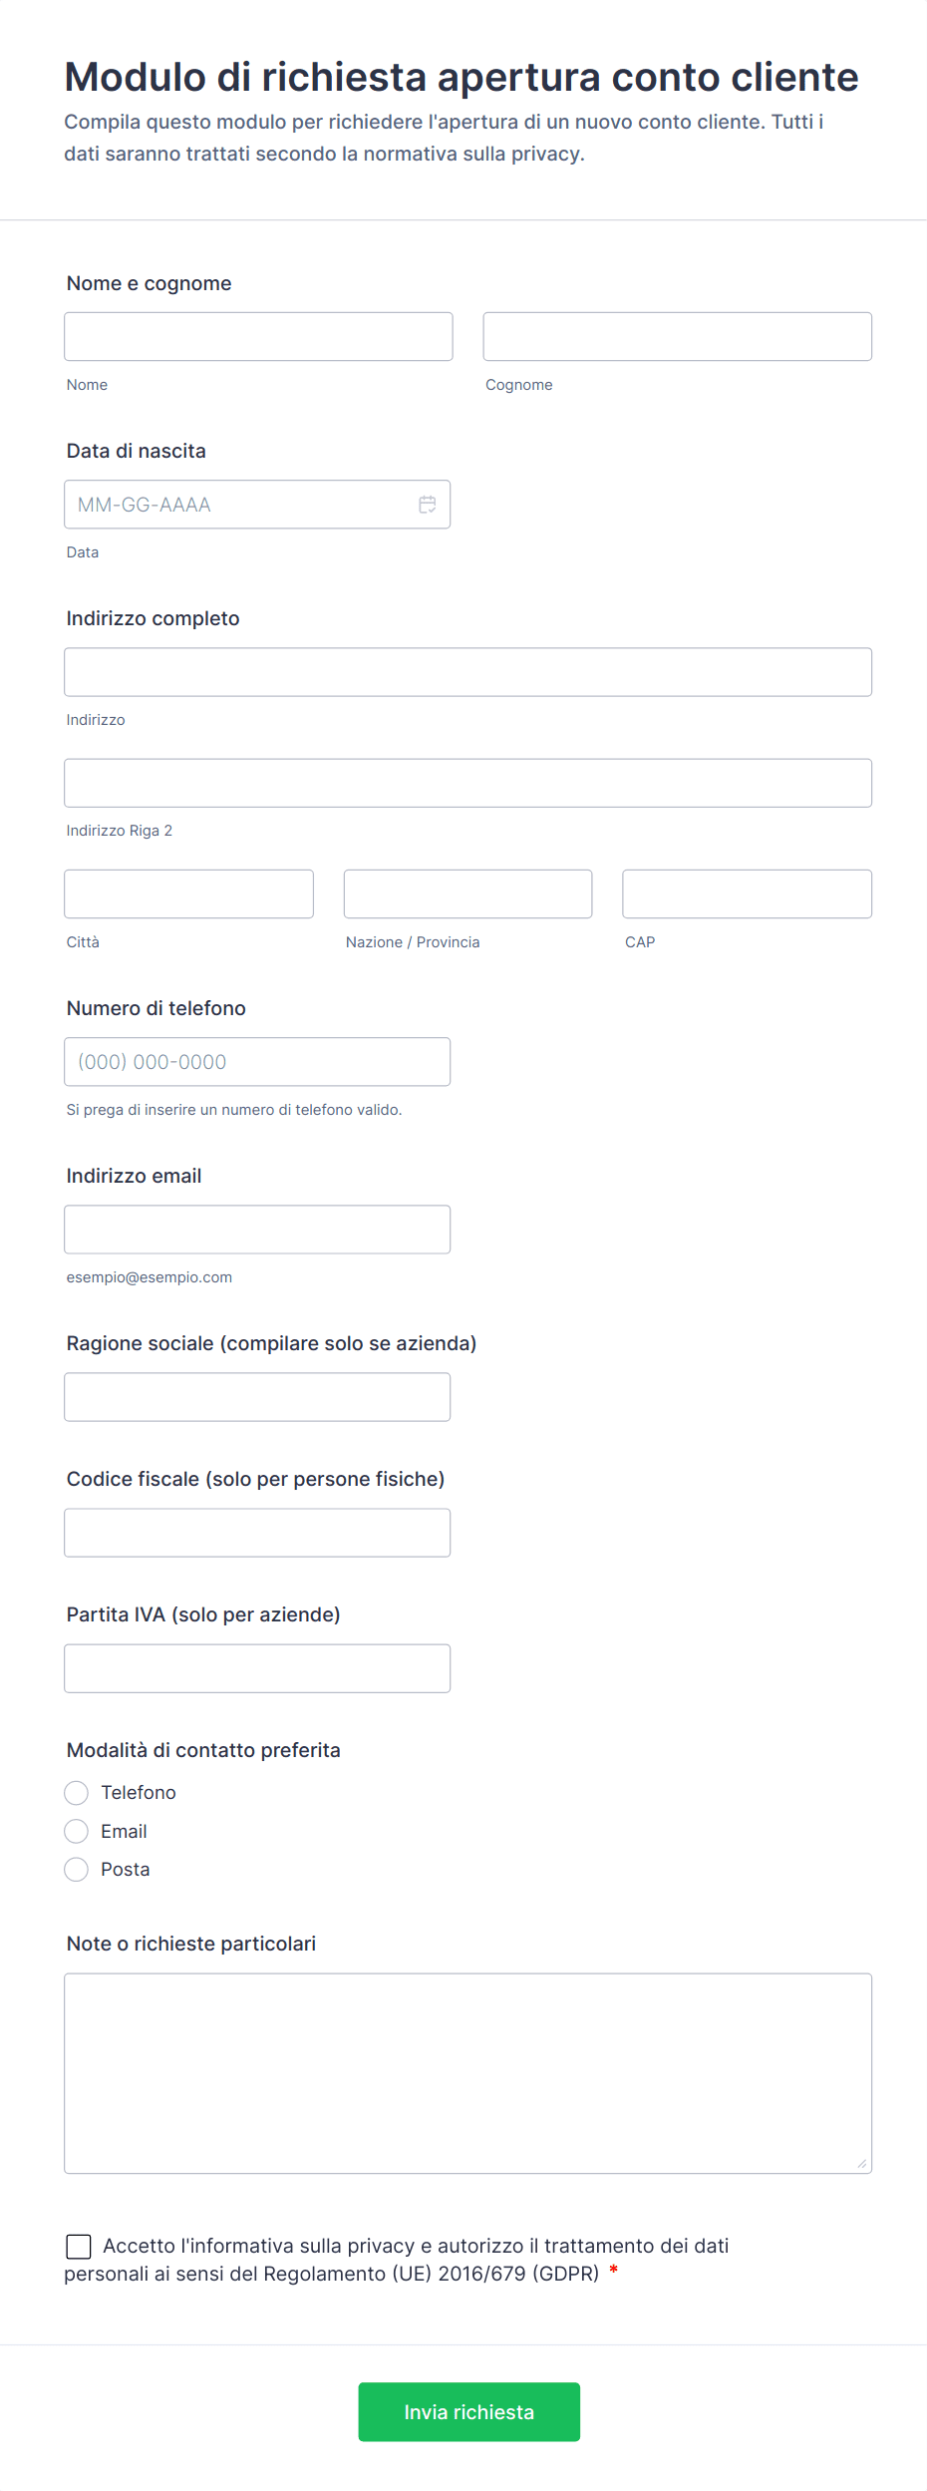The height and width of the screenshot is (2491, 927).
Task: Select the CAP postal code field
Action: [x=747, y=893]
